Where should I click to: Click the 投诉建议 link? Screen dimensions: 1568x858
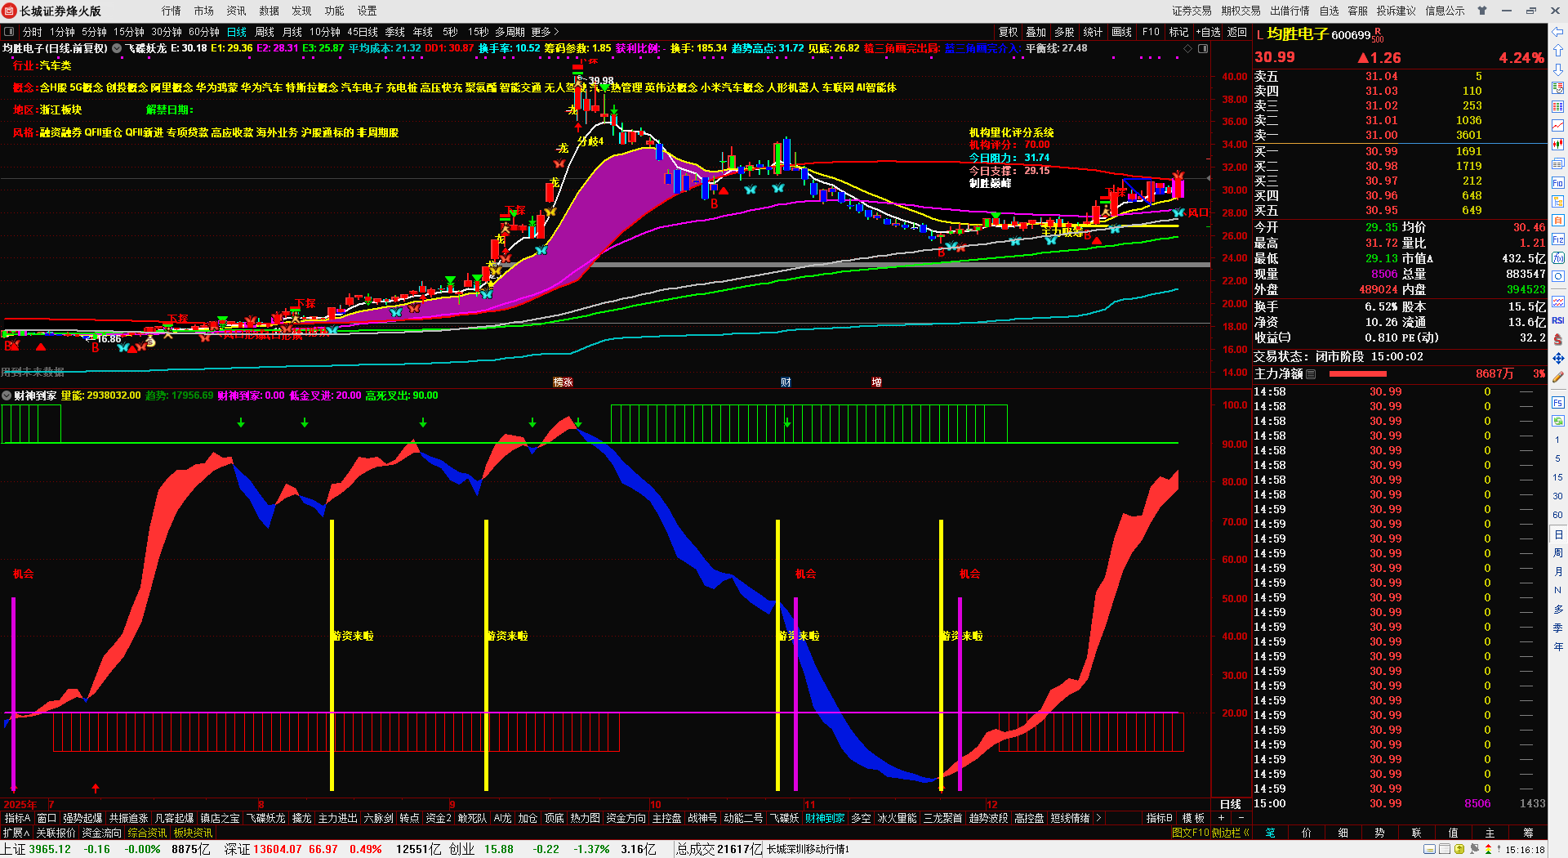tap(1396, 11)
